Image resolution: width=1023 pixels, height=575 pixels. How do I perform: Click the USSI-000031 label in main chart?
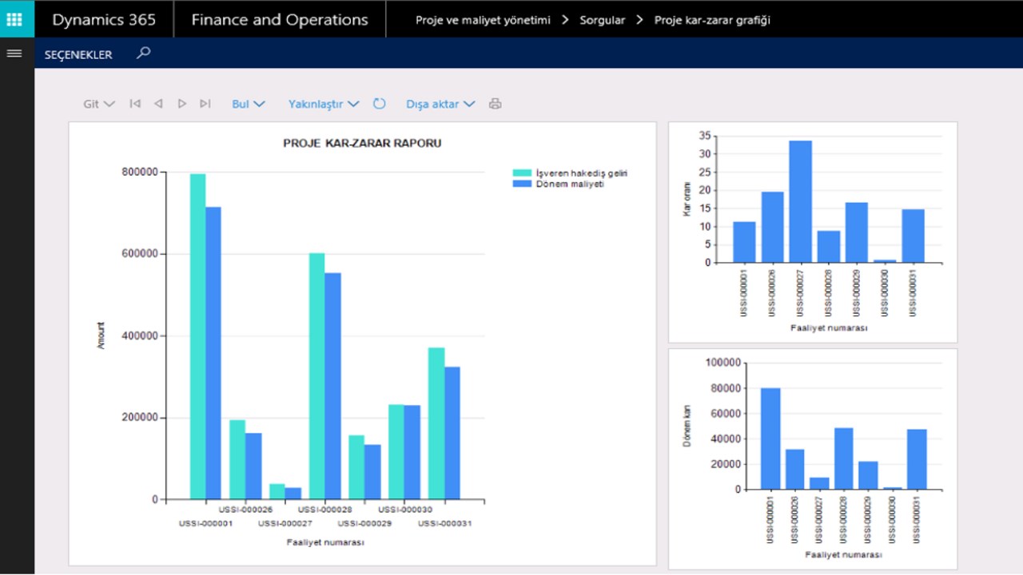tap(445, 524)
